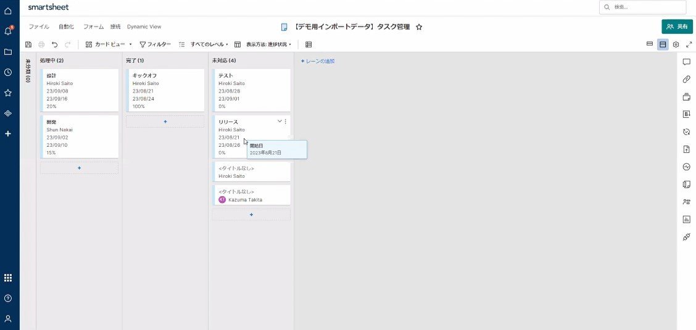The image size is (696, 330).
Task: Star the sheet title as favorite
Action: click(418, 27)
